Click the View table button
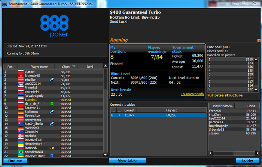Viewport: 262px width, 167px height. coord(127,161)
